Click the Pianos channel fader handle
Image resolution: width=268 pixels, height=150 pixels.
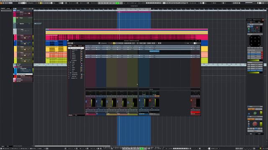(118, 101)
